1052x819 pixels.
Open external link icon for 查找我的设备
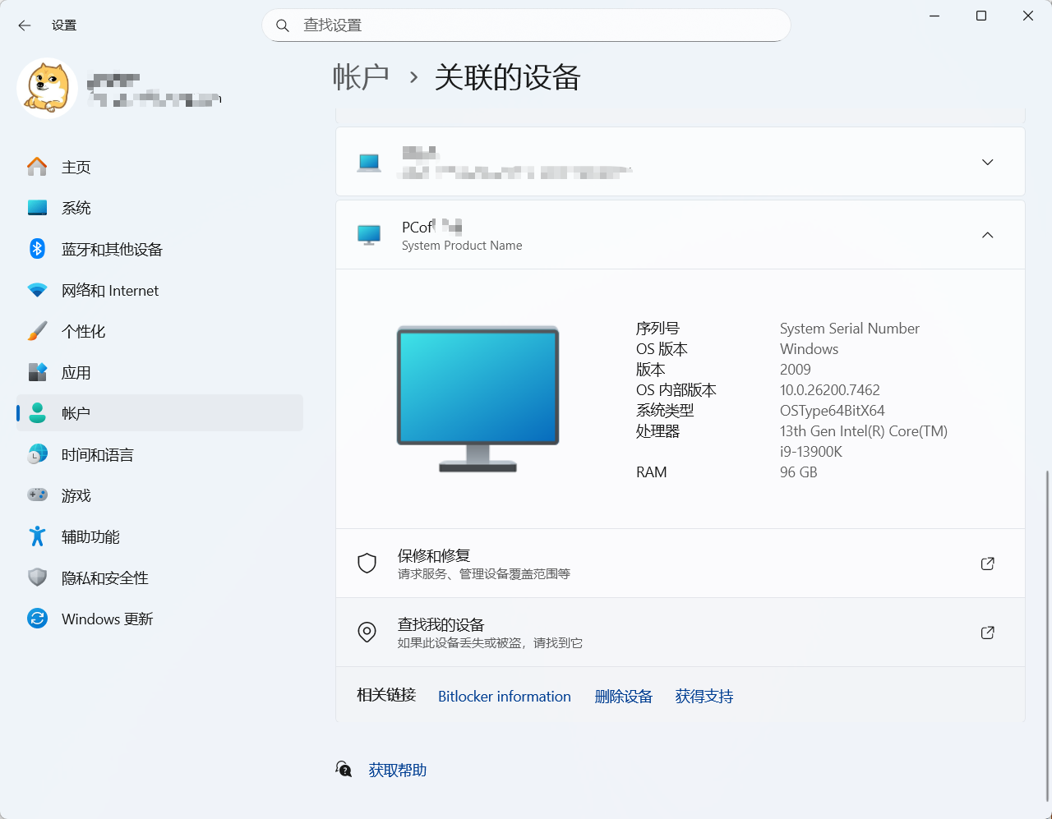click(x=988, y=633)
